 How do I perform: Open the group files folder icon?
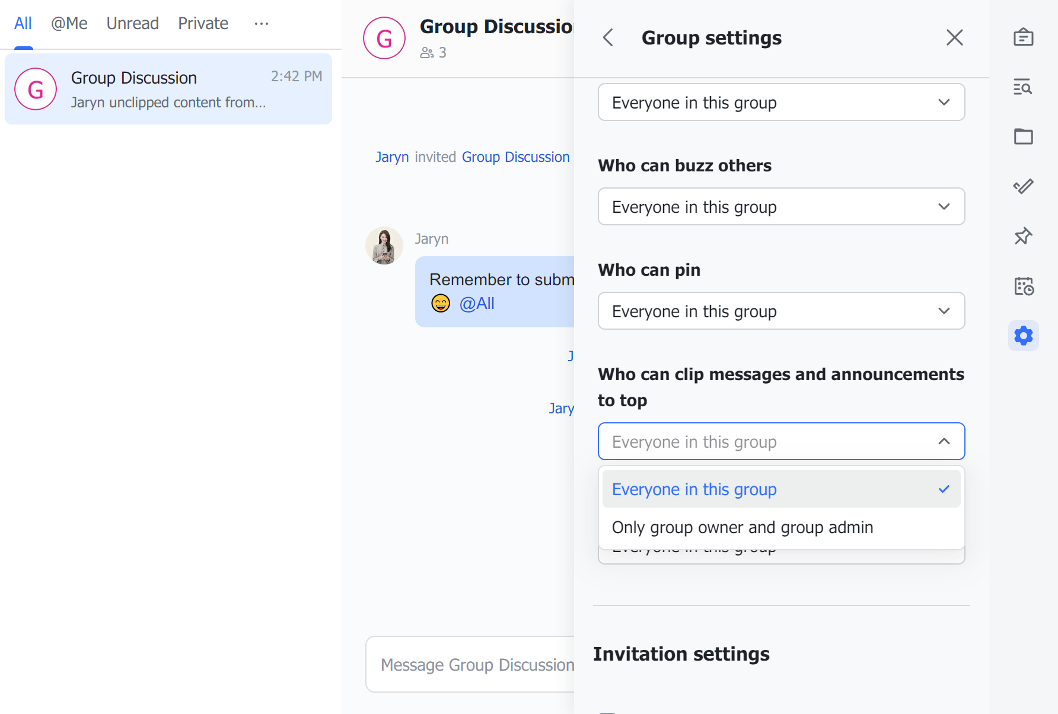click(1024, 136)
